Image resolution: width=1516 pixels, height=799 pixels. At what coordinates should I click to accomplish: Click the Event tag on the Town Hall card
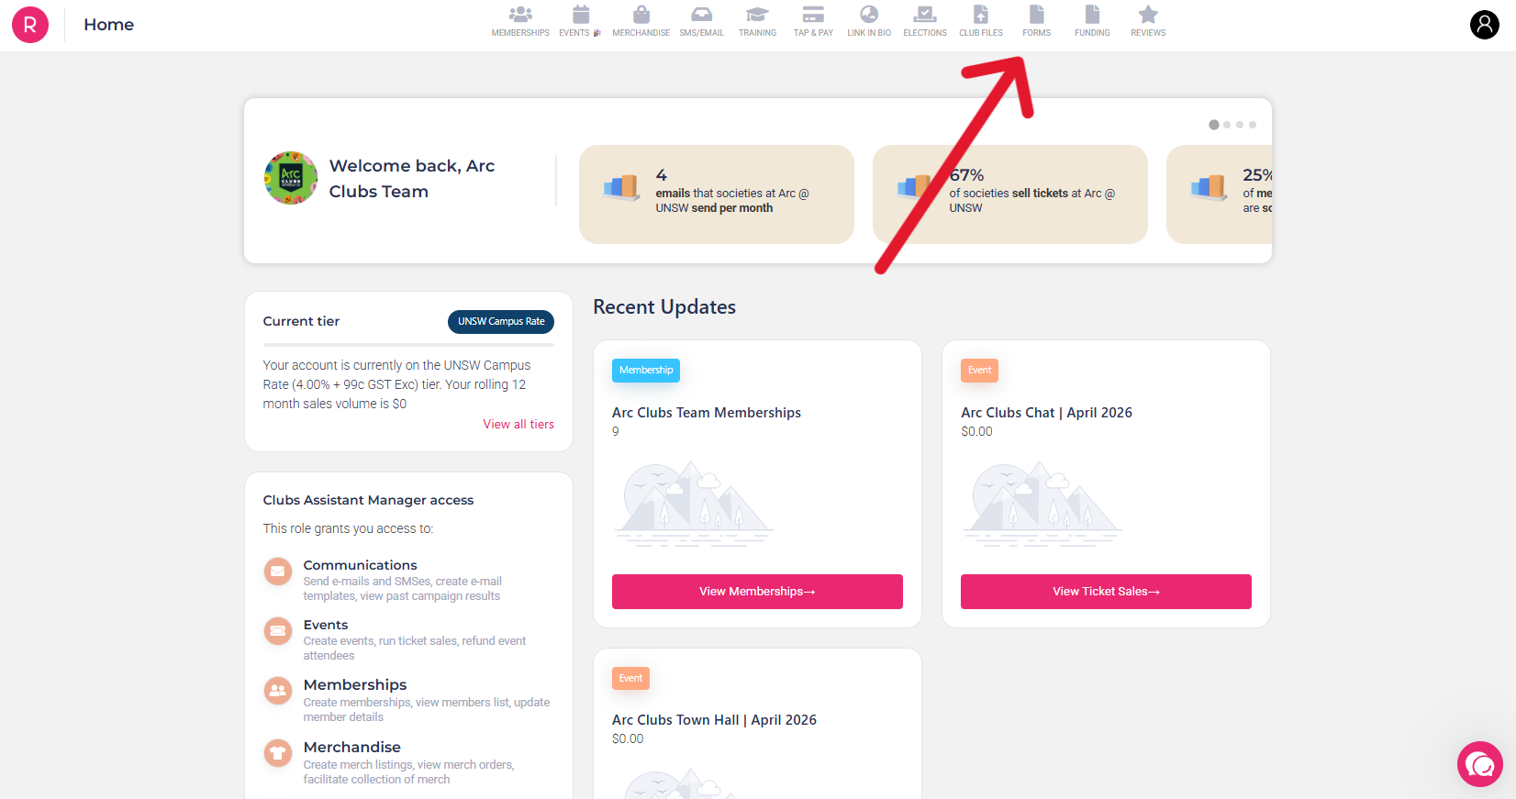tap(630, 679)
